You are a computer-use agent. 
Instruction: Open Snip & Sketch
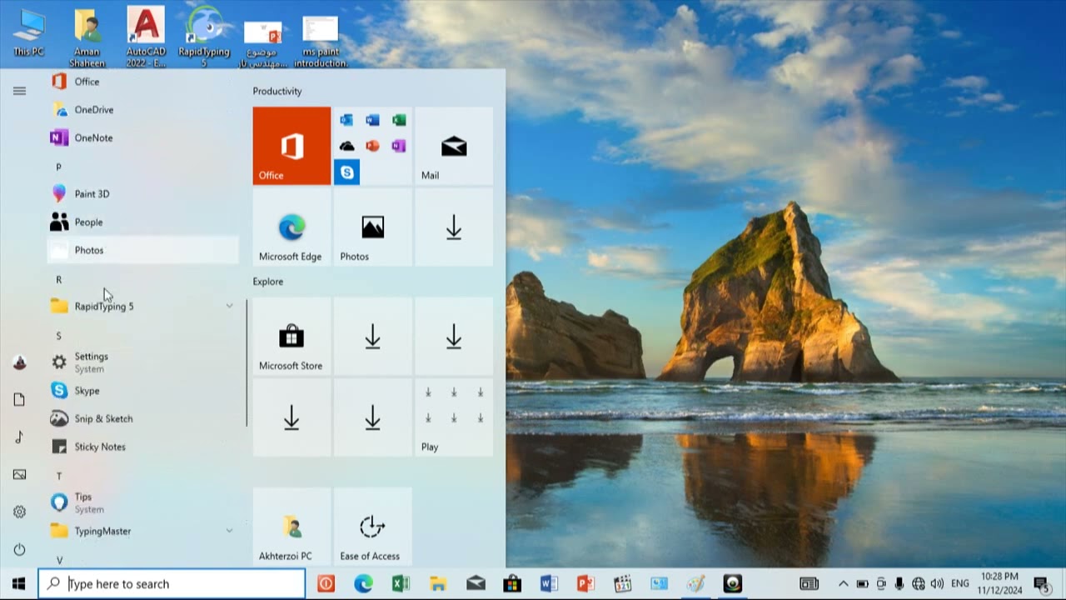142,419
